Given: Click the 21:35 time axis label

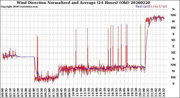Looking at the screenshot, I should pyautogui.click(x=148, y=93).
